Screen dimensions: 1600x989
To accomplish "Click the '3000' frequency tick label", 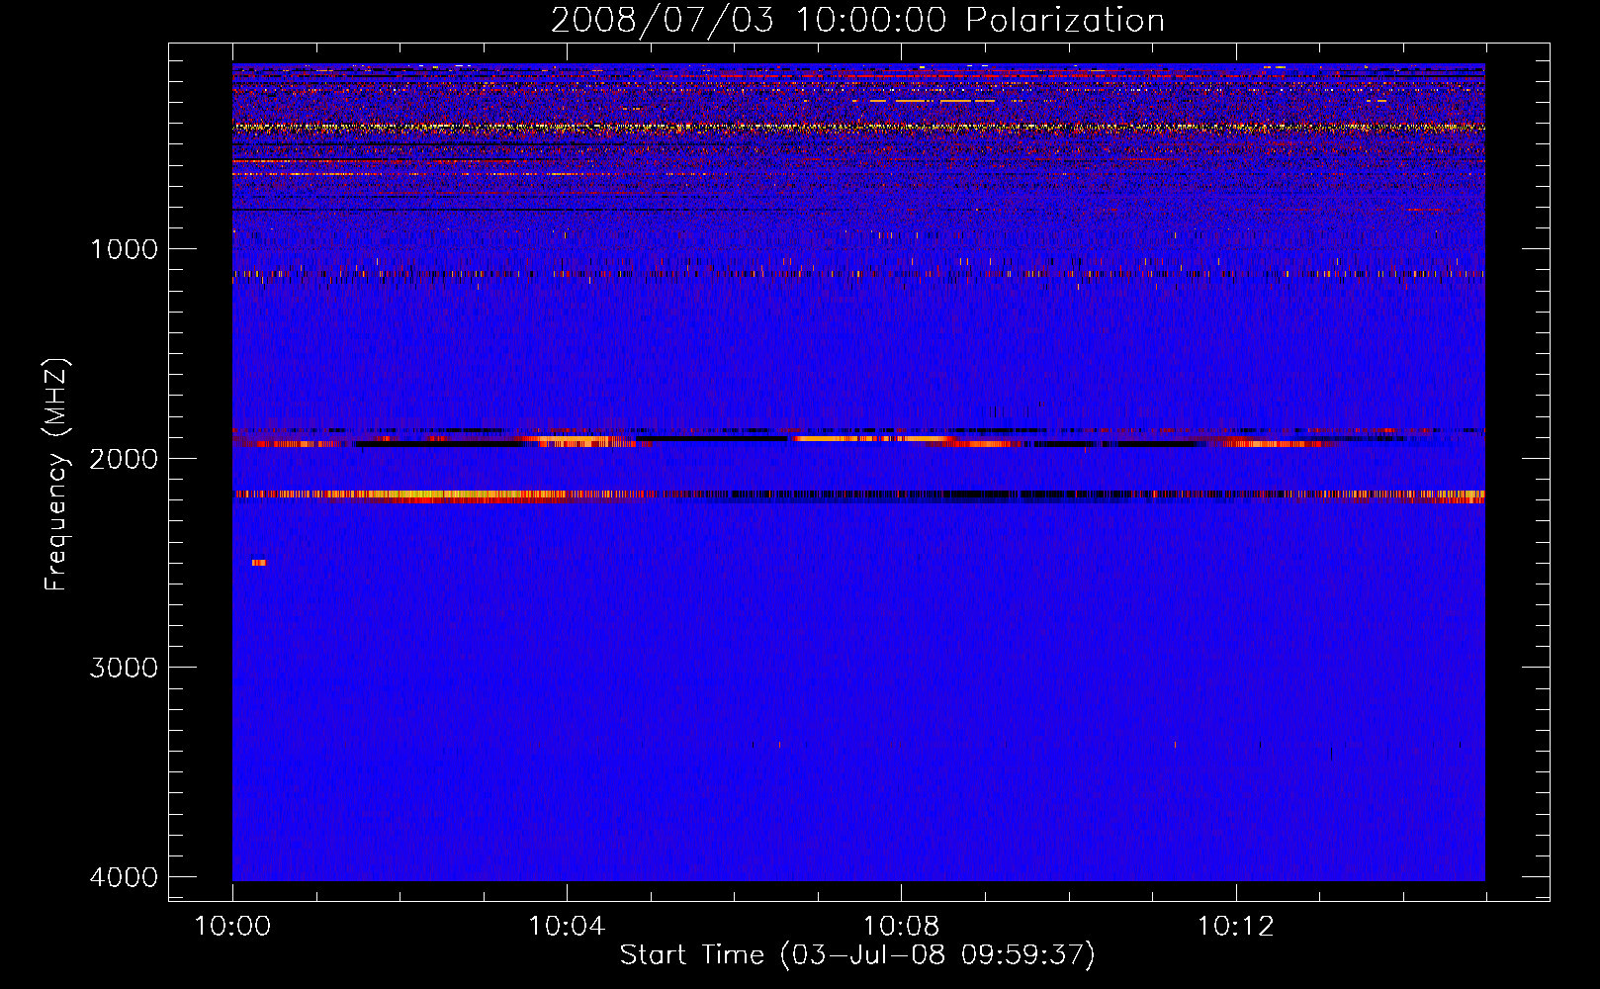I will click(x=124, y=668).
